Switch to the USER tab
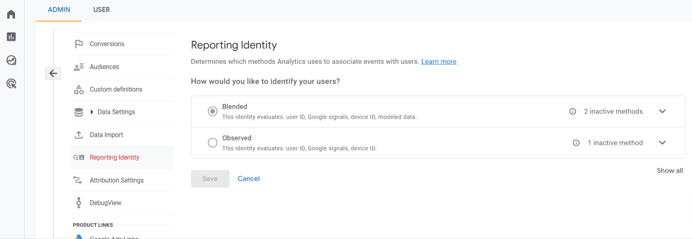692x239 pixels. pos(102,10)
